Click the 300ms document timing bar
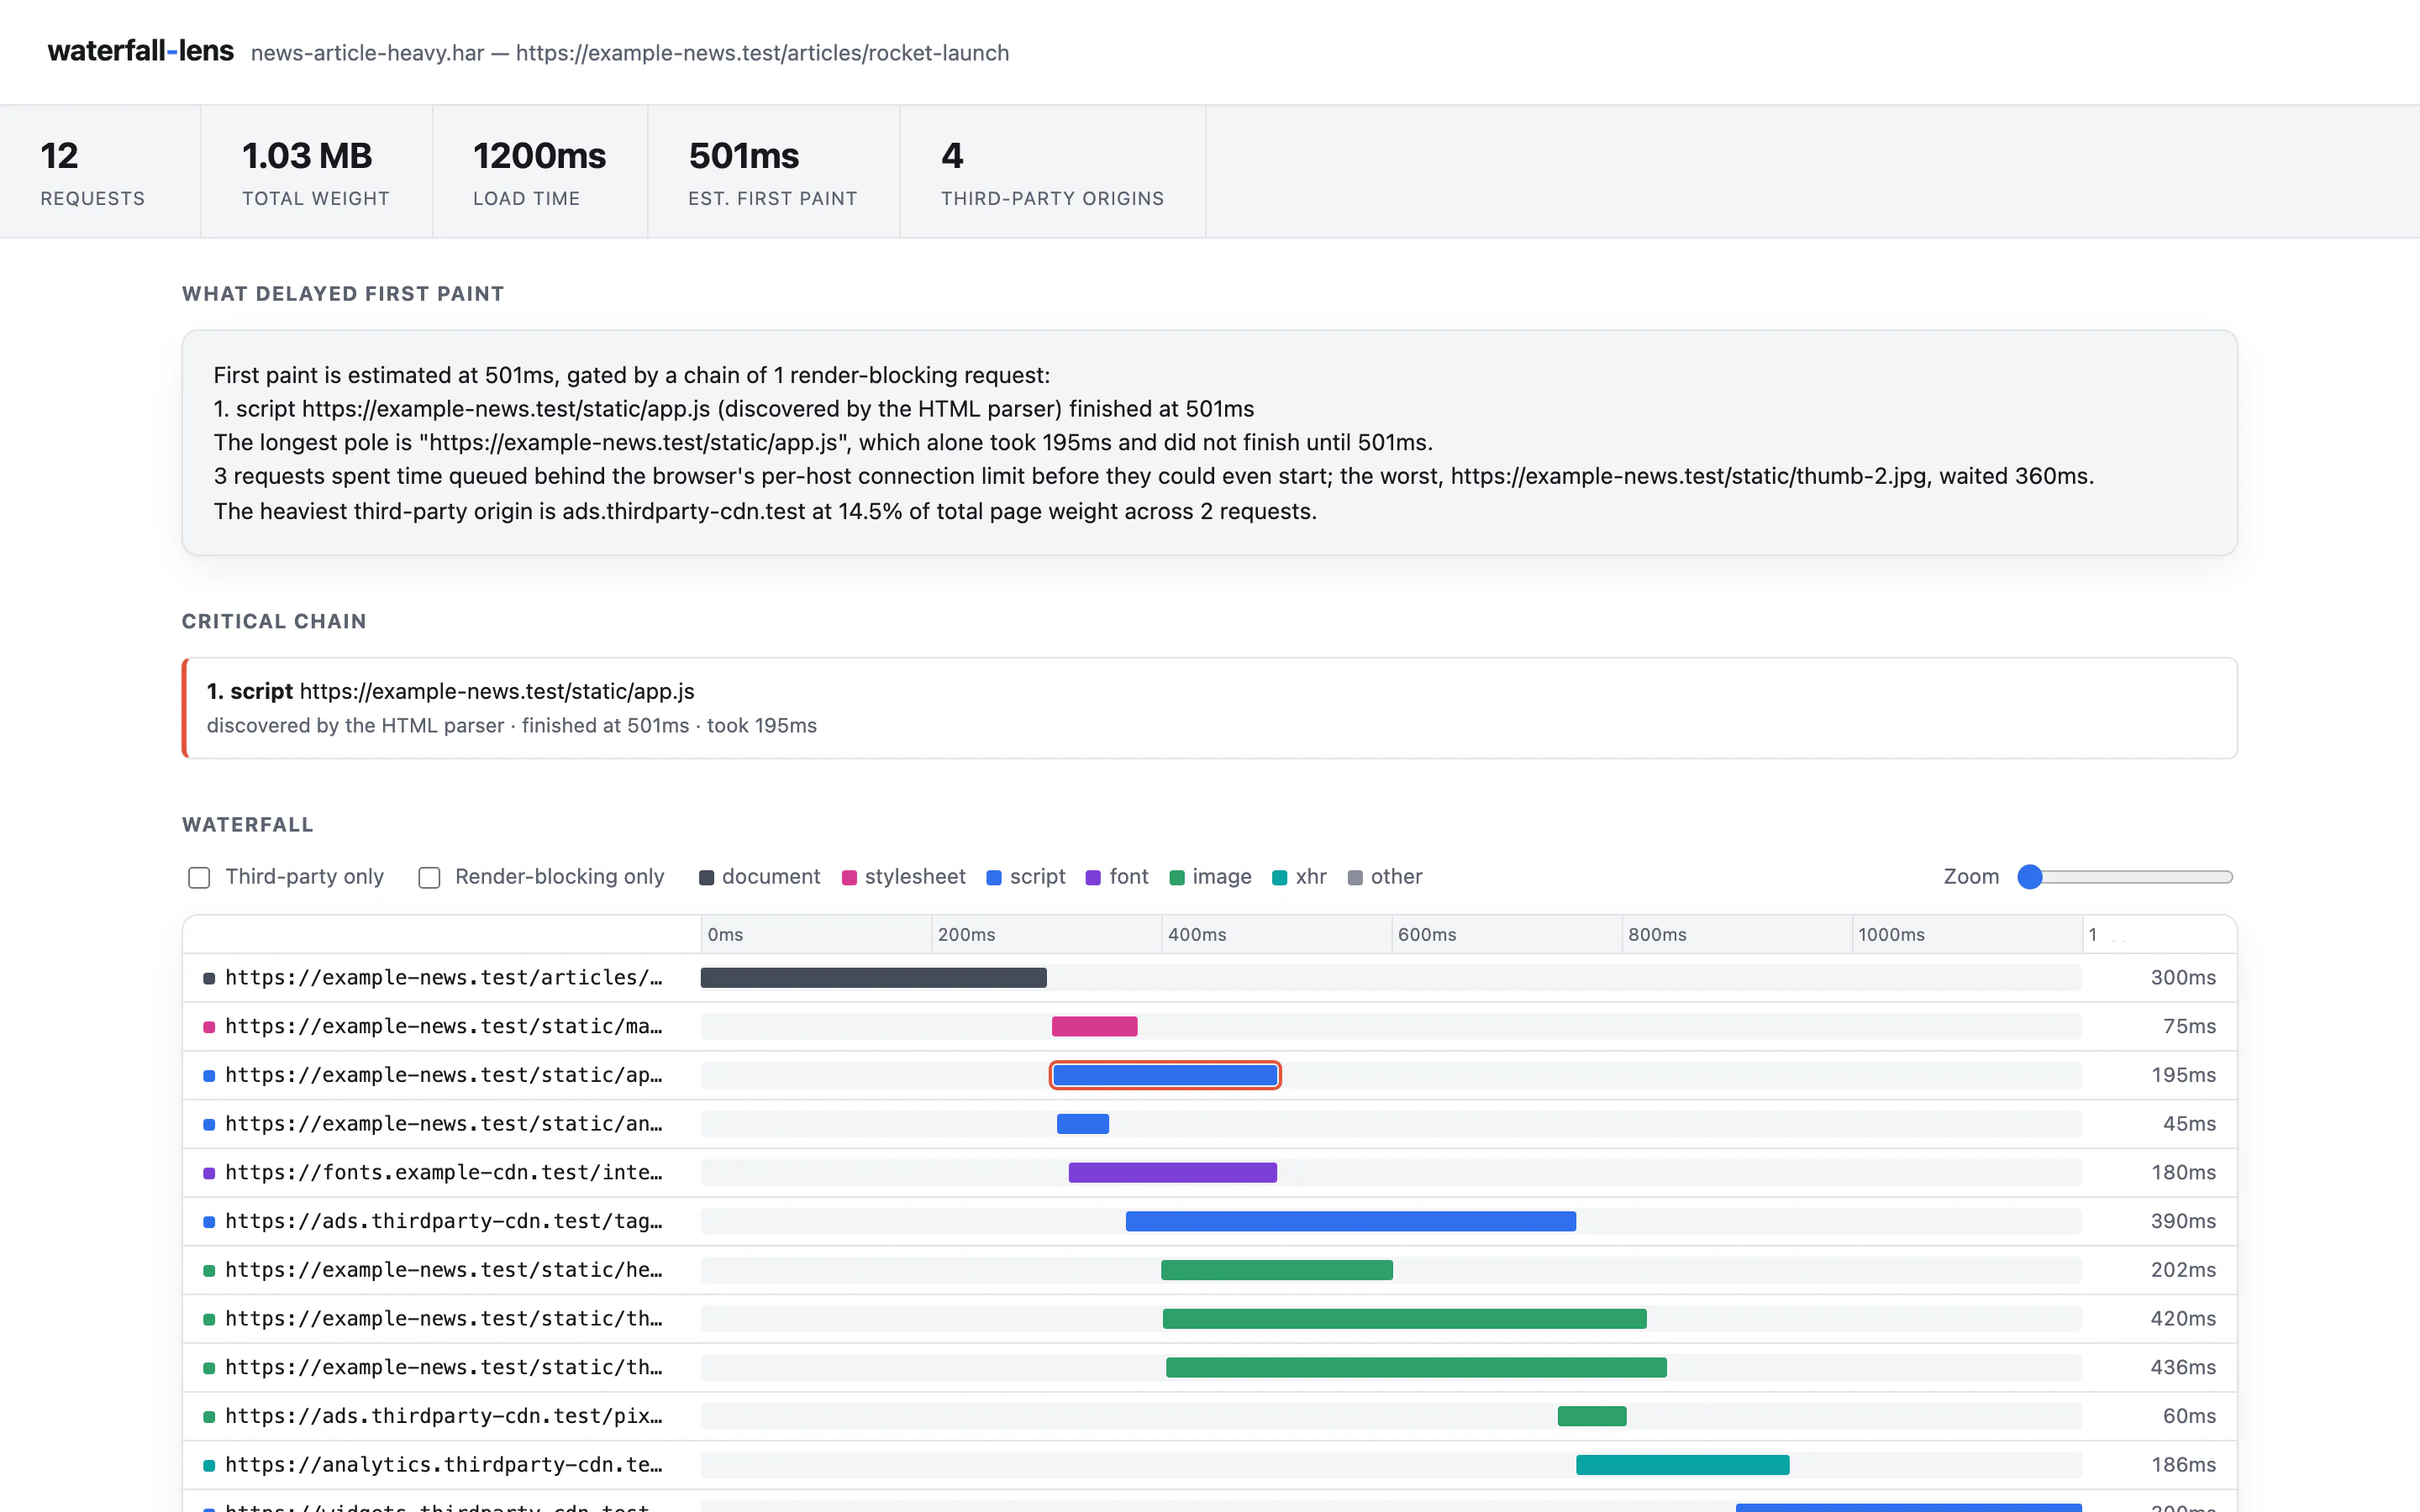2420x1512 pixels. [874, 977]
